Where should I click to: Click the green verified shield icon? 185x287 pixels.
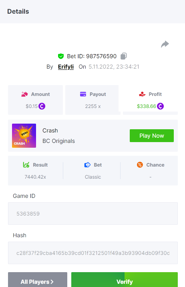pyautogui.click(x=61, y=56)
